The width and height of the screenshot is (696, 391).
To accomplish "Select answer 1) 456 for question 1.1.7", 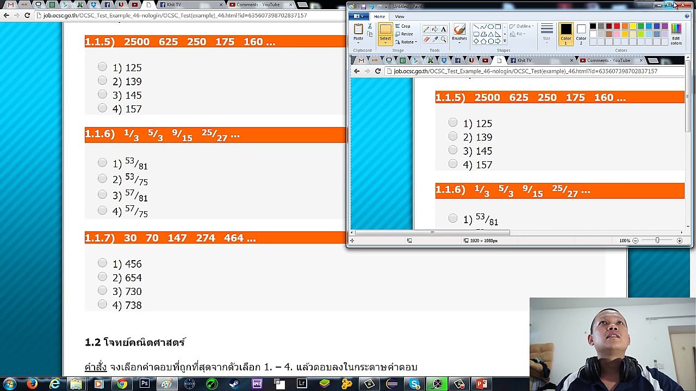I will pos(102,263).
